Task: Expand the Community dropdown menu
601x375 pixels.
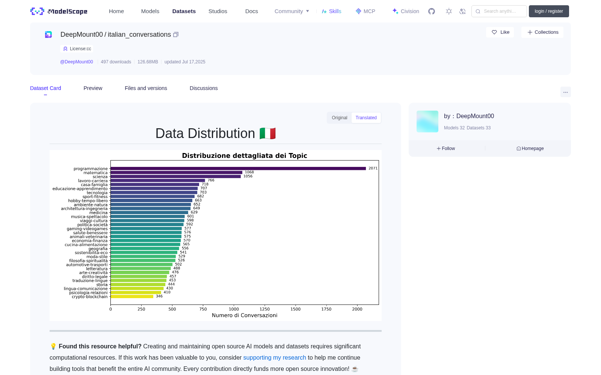Action: (292, 11)
